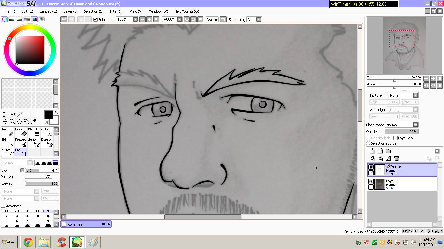Pick the move layer tool
This screenshot has width=444, height=249.
click(x=5, y=122)
